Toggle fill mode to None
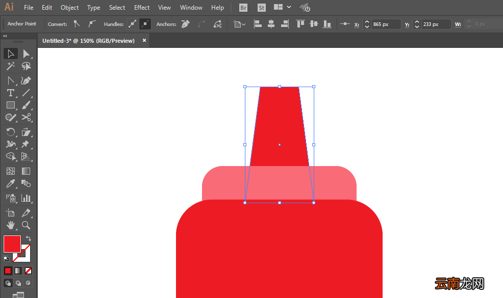The image size is (503, 298). click(x=28, y=271)
